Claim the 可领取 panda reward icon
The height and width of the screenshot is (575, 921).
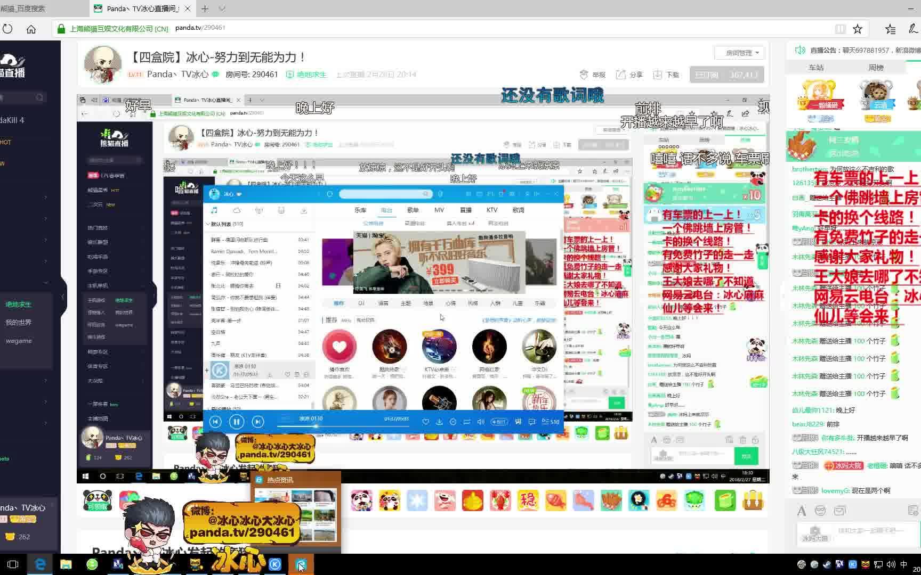pos(98,500)
